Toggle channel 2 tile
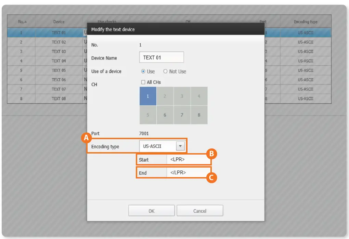 (165, 96)
